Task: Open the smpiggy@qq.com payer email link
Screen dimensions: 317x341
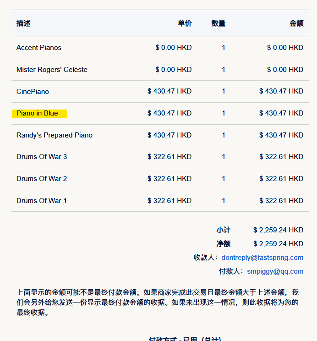Action: (x=275, y=271)
